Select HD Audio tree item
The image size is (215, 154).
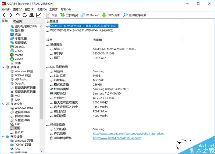(x=19, y=79)
